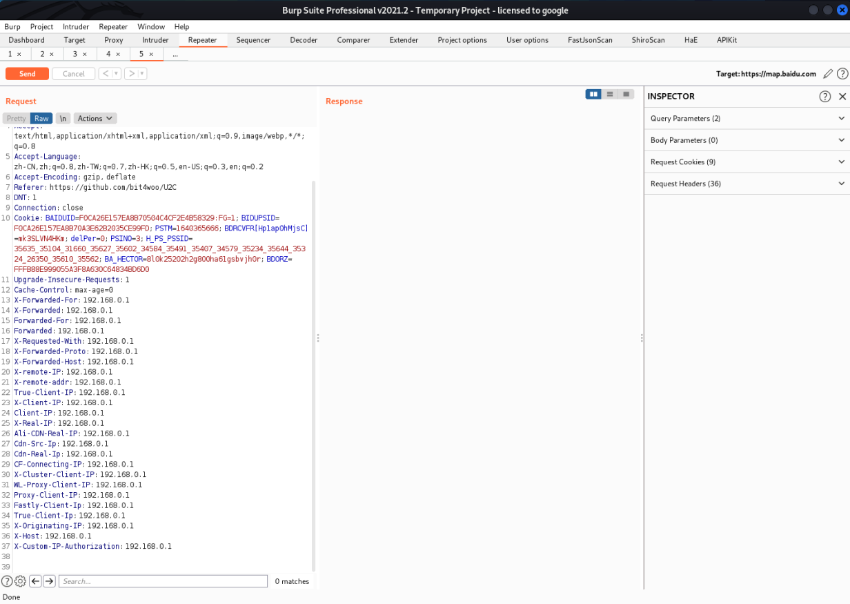
Task: Switch to Pretty view
Action: (17, 119)
